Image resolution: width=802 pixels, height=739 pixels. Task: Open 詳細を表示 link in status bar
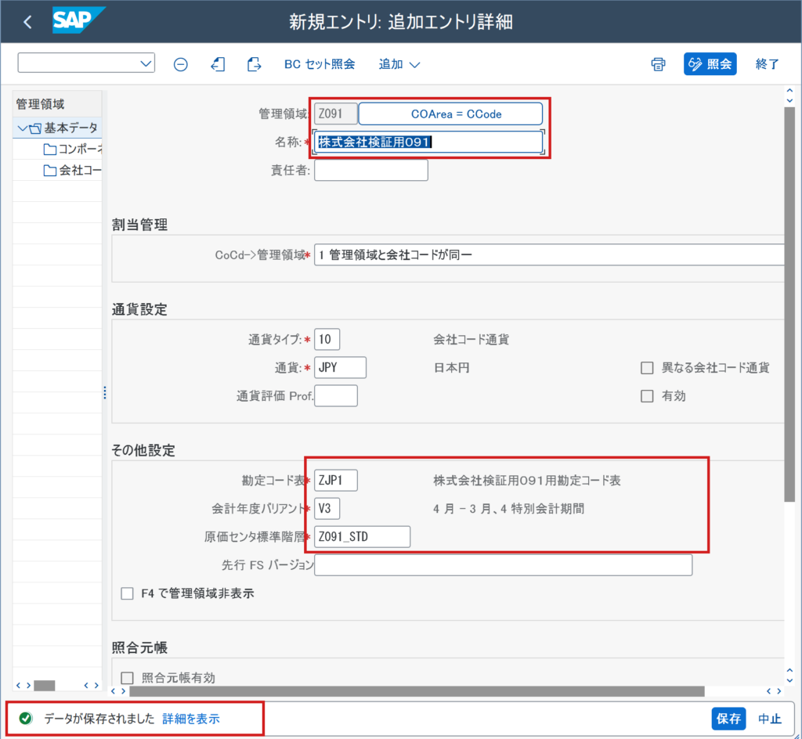point(191,719)
